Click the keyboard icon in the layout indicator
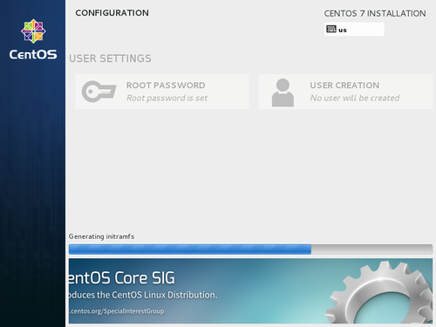 point(331,29)
